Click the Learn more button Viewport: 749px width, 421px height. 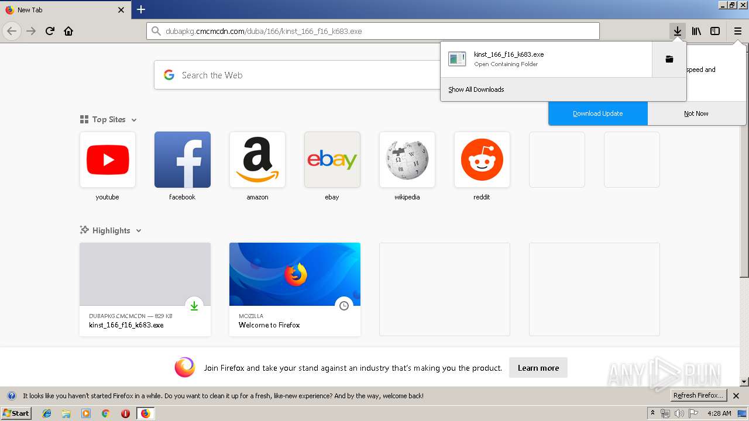point(538,368)
